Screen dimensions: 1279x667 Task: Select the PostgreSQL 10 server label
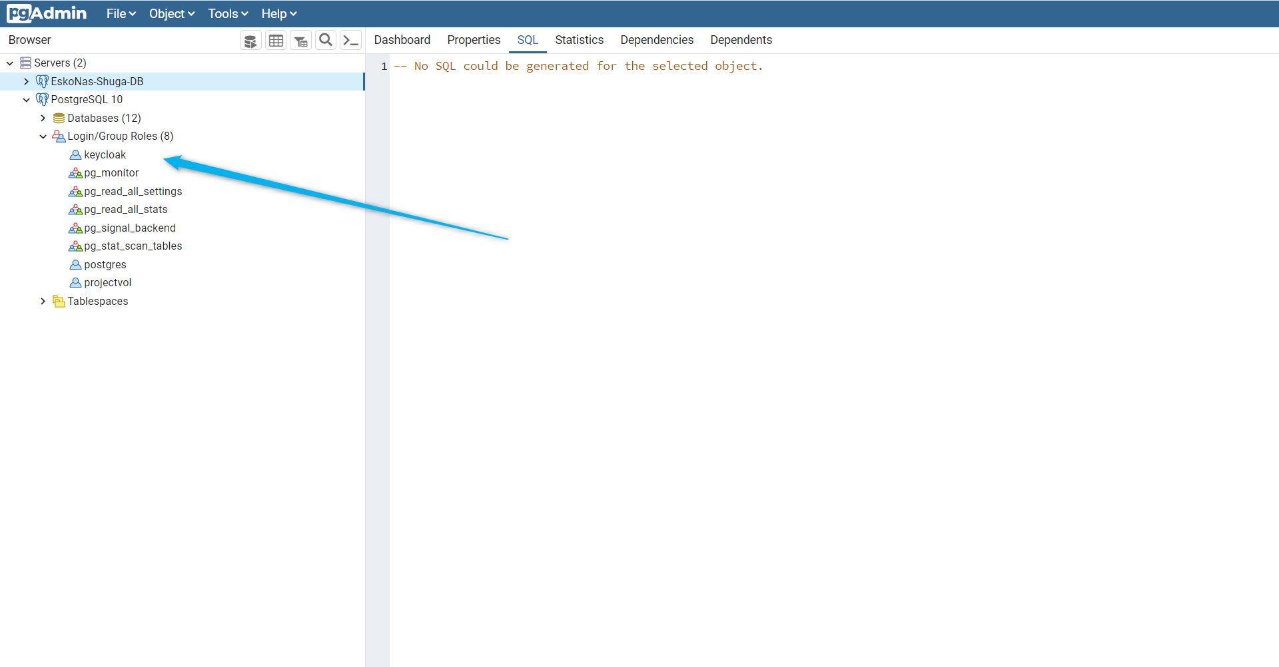[87, 99]
